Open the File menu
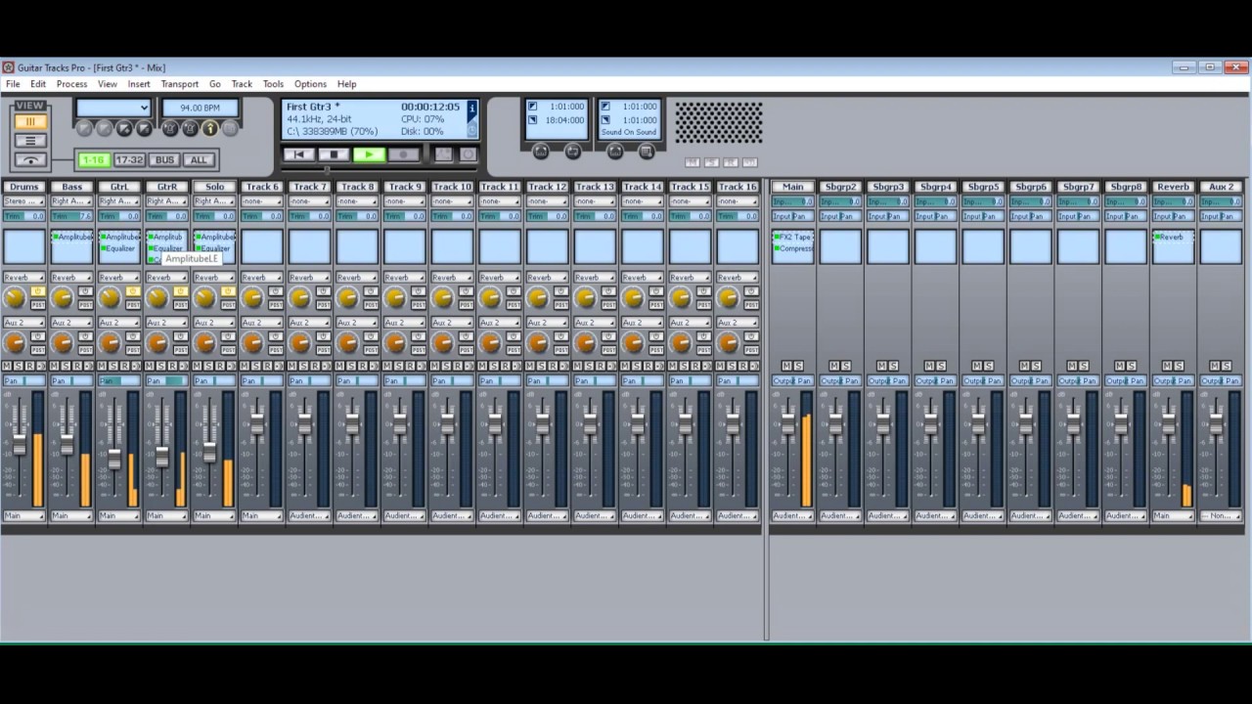The height and width of the screenshot is (704, 1252). [13, 84]
